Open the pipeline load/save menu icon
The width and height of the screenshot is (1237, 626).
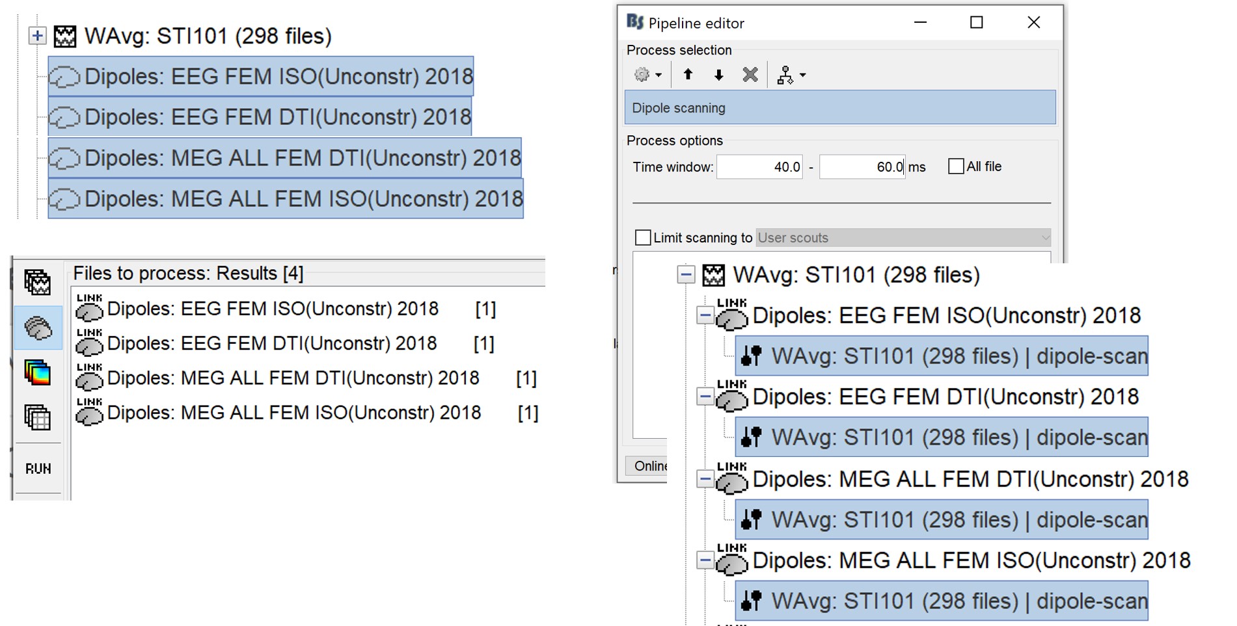pyautogui.click(x=790, y=75)
